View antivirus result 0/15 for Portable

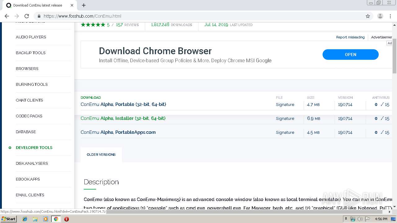click(x=382, y=105)
